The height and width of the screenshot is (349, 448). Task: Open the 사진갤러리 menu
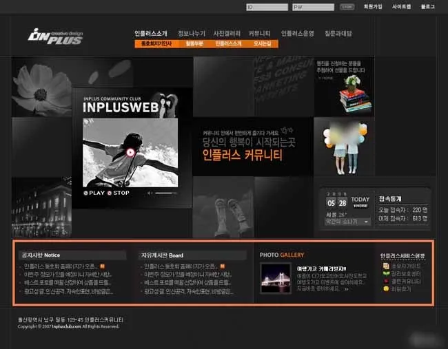[x=227, y=33]
